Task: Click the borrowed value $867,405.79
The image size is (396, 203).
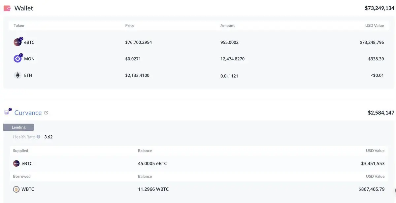Action: (x=372, y=189)
